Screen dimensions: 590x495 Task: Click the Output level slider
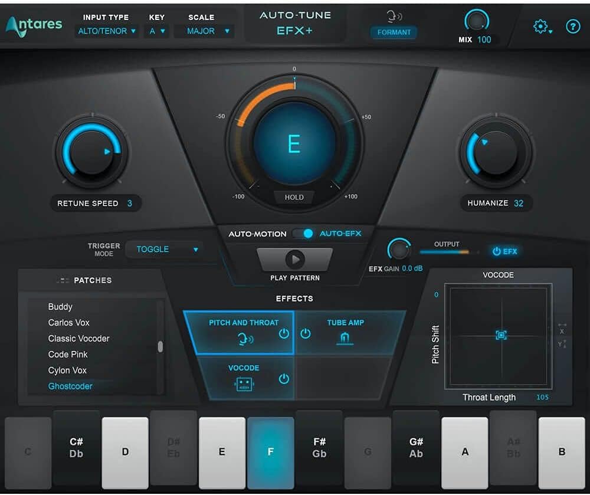[x=447, y=251]
